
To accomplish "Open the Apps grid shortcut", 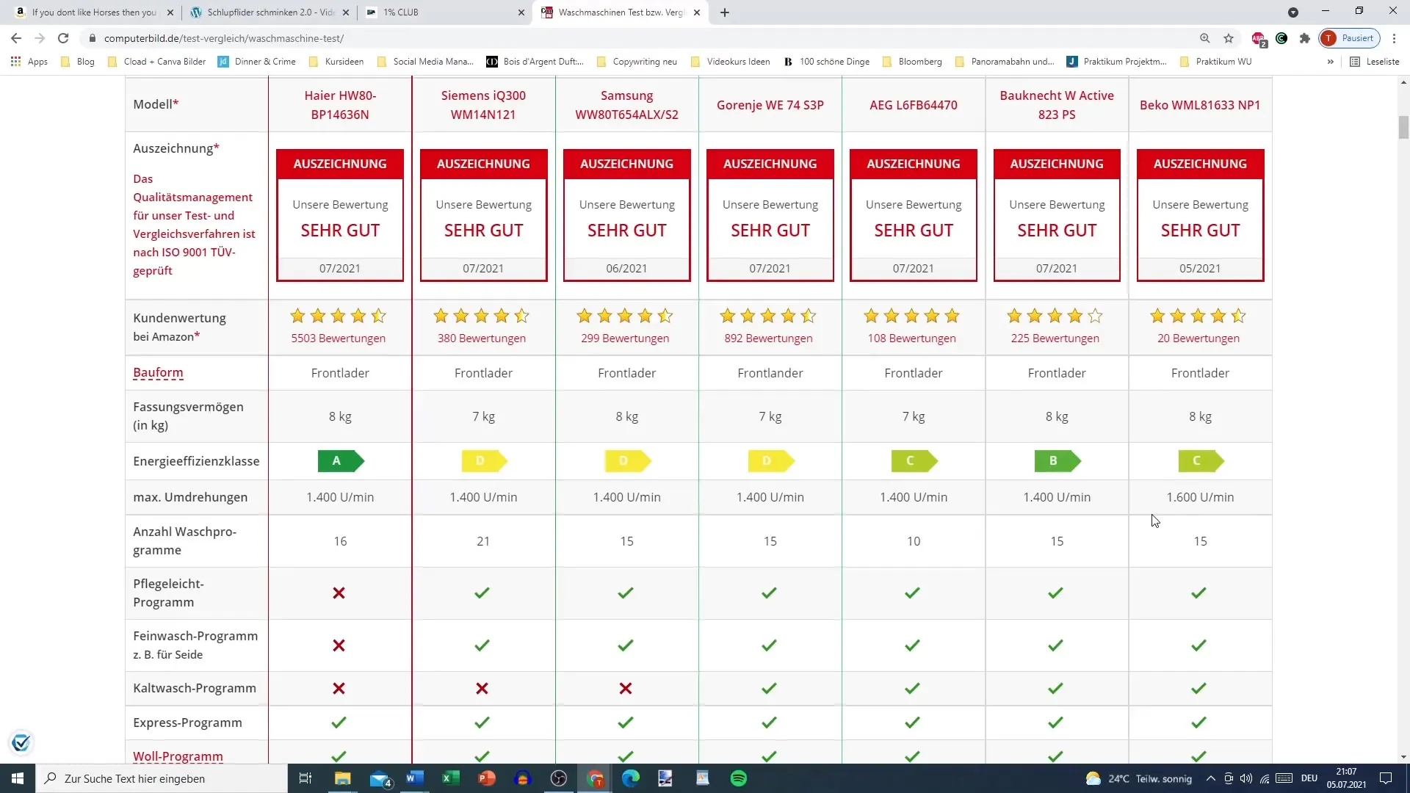I will click(29, 62).
